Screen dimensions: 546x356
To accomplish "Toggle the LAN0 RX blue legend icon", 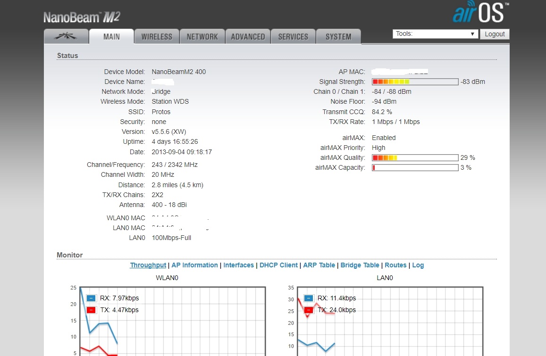I will (309, 298).
